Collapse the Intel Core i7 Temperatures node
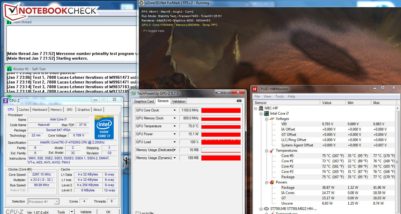The image size is (401, 214). (267, 151)
